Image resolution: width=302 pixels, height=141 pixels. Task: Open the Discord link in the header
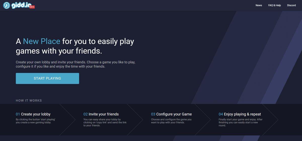(x=291, y=5)
